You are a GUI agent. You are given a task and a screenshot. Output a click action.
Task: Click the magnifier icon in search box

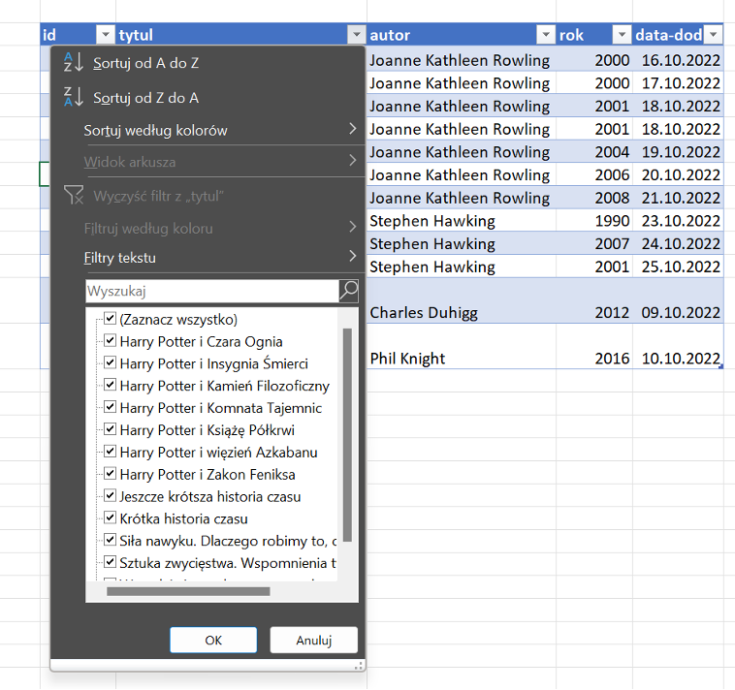(348, 291)
